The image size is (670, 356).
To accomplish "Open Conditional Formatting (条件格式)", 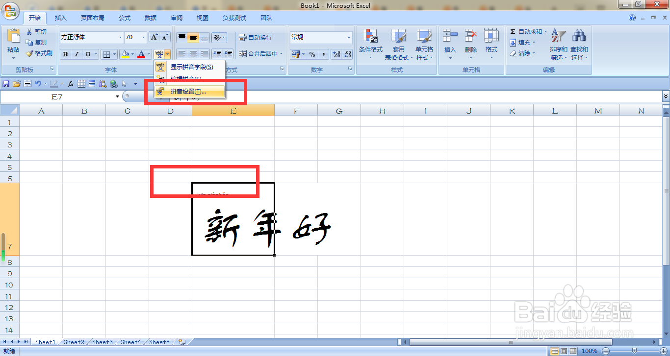I will click(x=370, y=44).
